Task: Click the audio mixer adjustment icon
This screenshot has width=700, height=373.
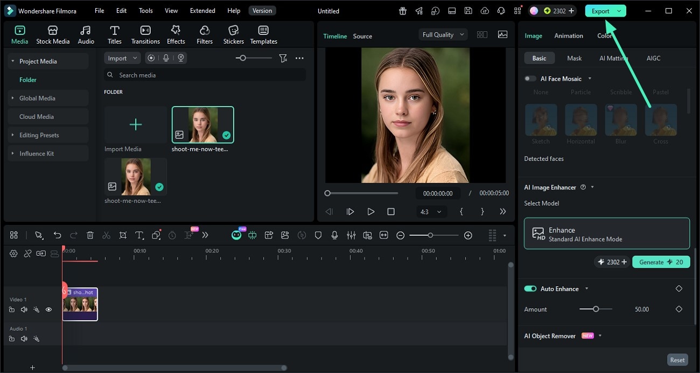Action: [352, 235]
